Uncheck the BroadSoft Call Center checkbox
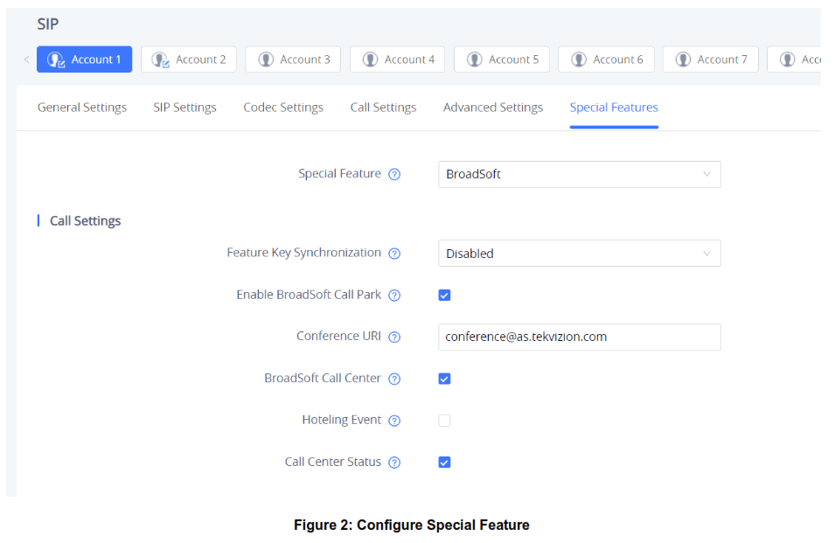Image resolution: width=835 pixels, height=543 pixels. (x=444, y=379)
